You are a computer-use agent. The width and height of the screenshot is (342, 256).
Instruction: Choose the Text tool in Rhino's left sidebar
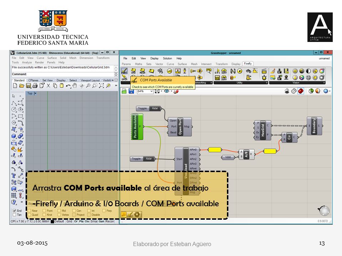pyautogui.click(x=14, y=176)
